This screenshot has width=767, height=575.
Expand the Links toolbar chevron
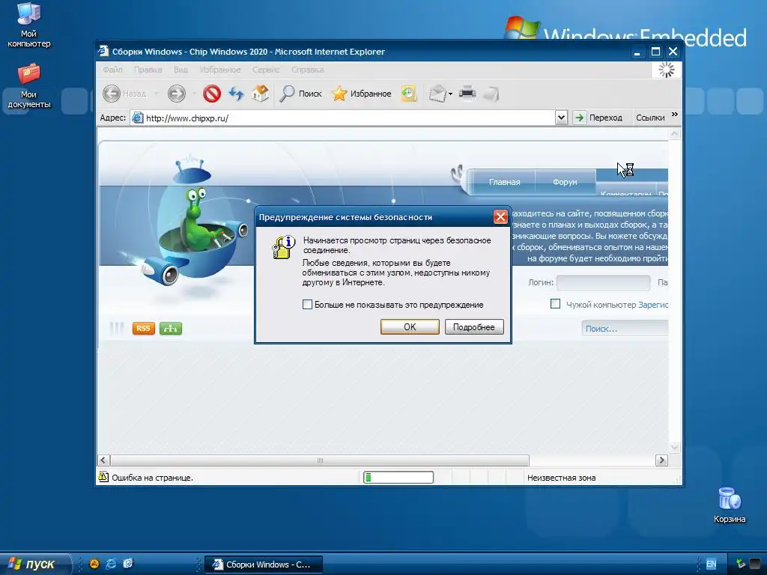(x=675, y=115)
